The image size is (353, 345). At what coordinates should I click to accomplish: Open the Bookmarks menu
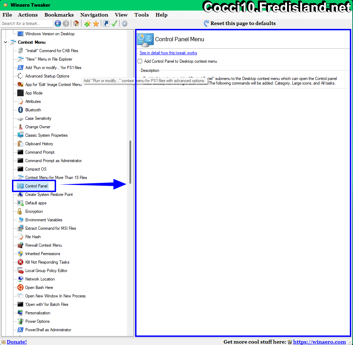coord(59,15)
